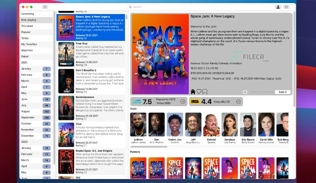Image resolution: width=316 pixels, height=183 pixels.
Task: Select September with 296 releases
Action: point(36,117)
